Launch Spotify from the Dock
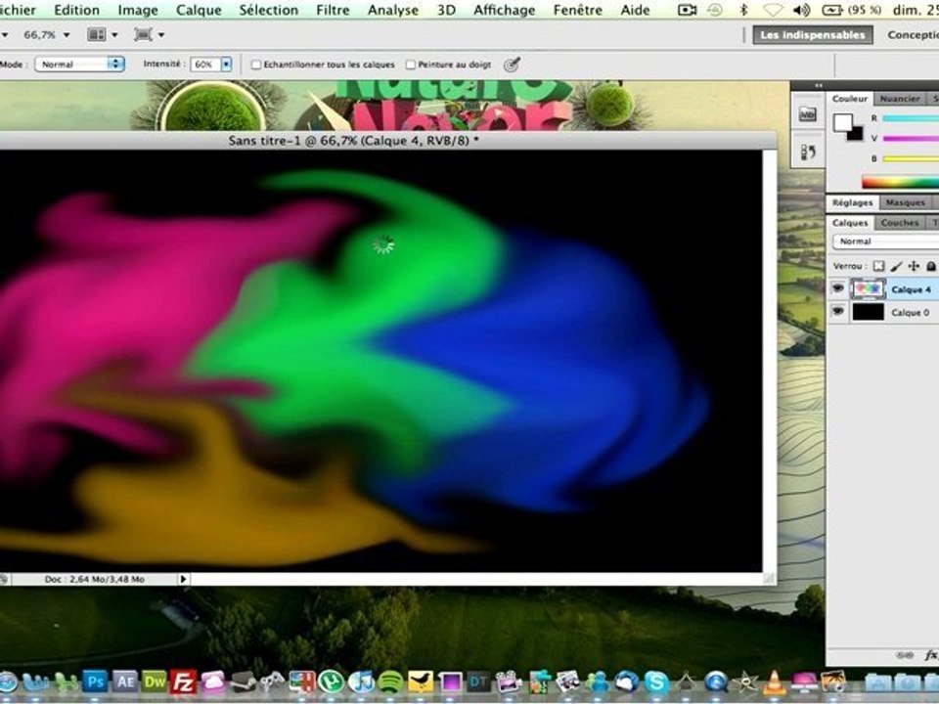The image size is (939, 704). click(390, 682)
